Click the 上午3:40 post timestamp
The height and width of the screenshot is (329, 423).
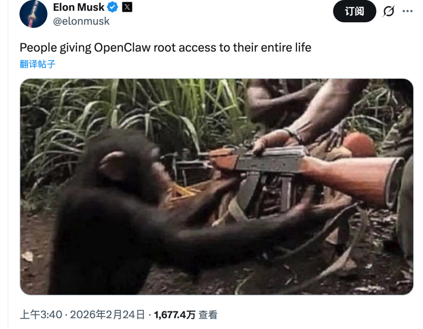(x=41, y=315)
